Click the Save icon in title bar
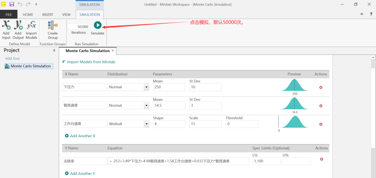 [11, 4]
